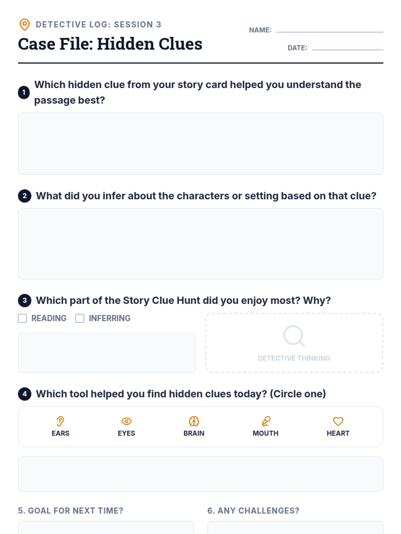The height and width of the screenshot is (534, 401).
Task: Select the Heart icon
Action: click(x=338, y=421)
